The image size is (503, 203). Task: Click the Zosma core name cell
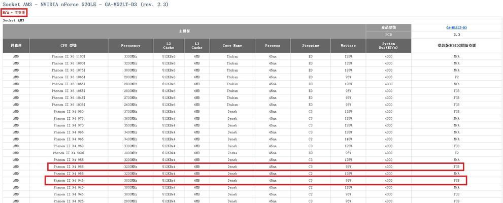pyautogui.click(x=232, y=153)
